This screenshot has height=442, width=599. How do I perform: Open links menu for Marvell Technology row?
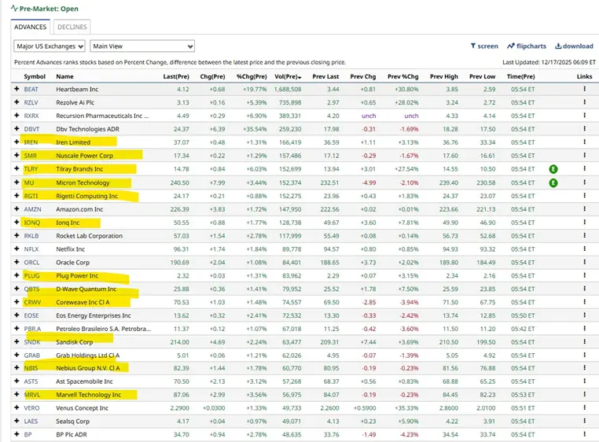(585, 394)
